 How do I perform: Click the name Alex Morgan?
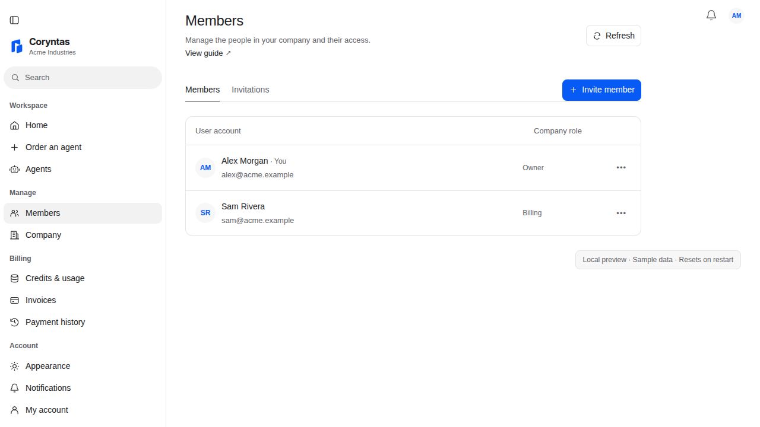click(x=245, y=161)
